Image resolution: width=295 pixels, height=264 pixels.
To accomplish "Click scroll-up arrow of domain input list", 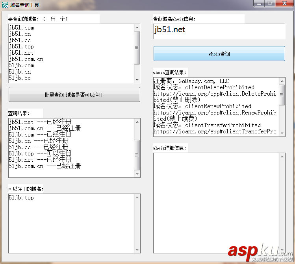I will [137, 28].
